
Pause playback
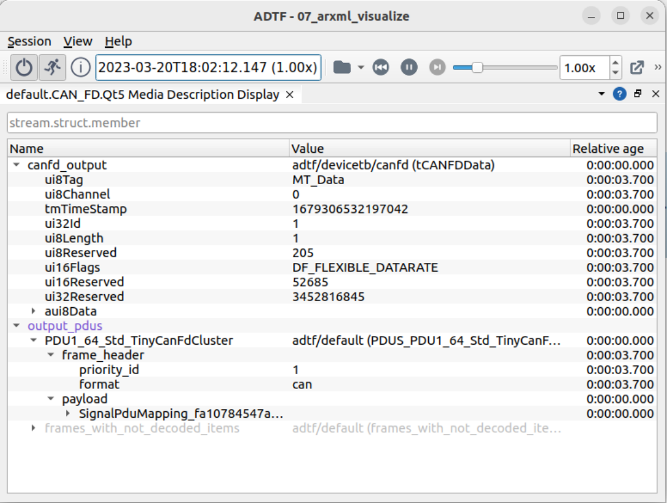click(409, 68)
